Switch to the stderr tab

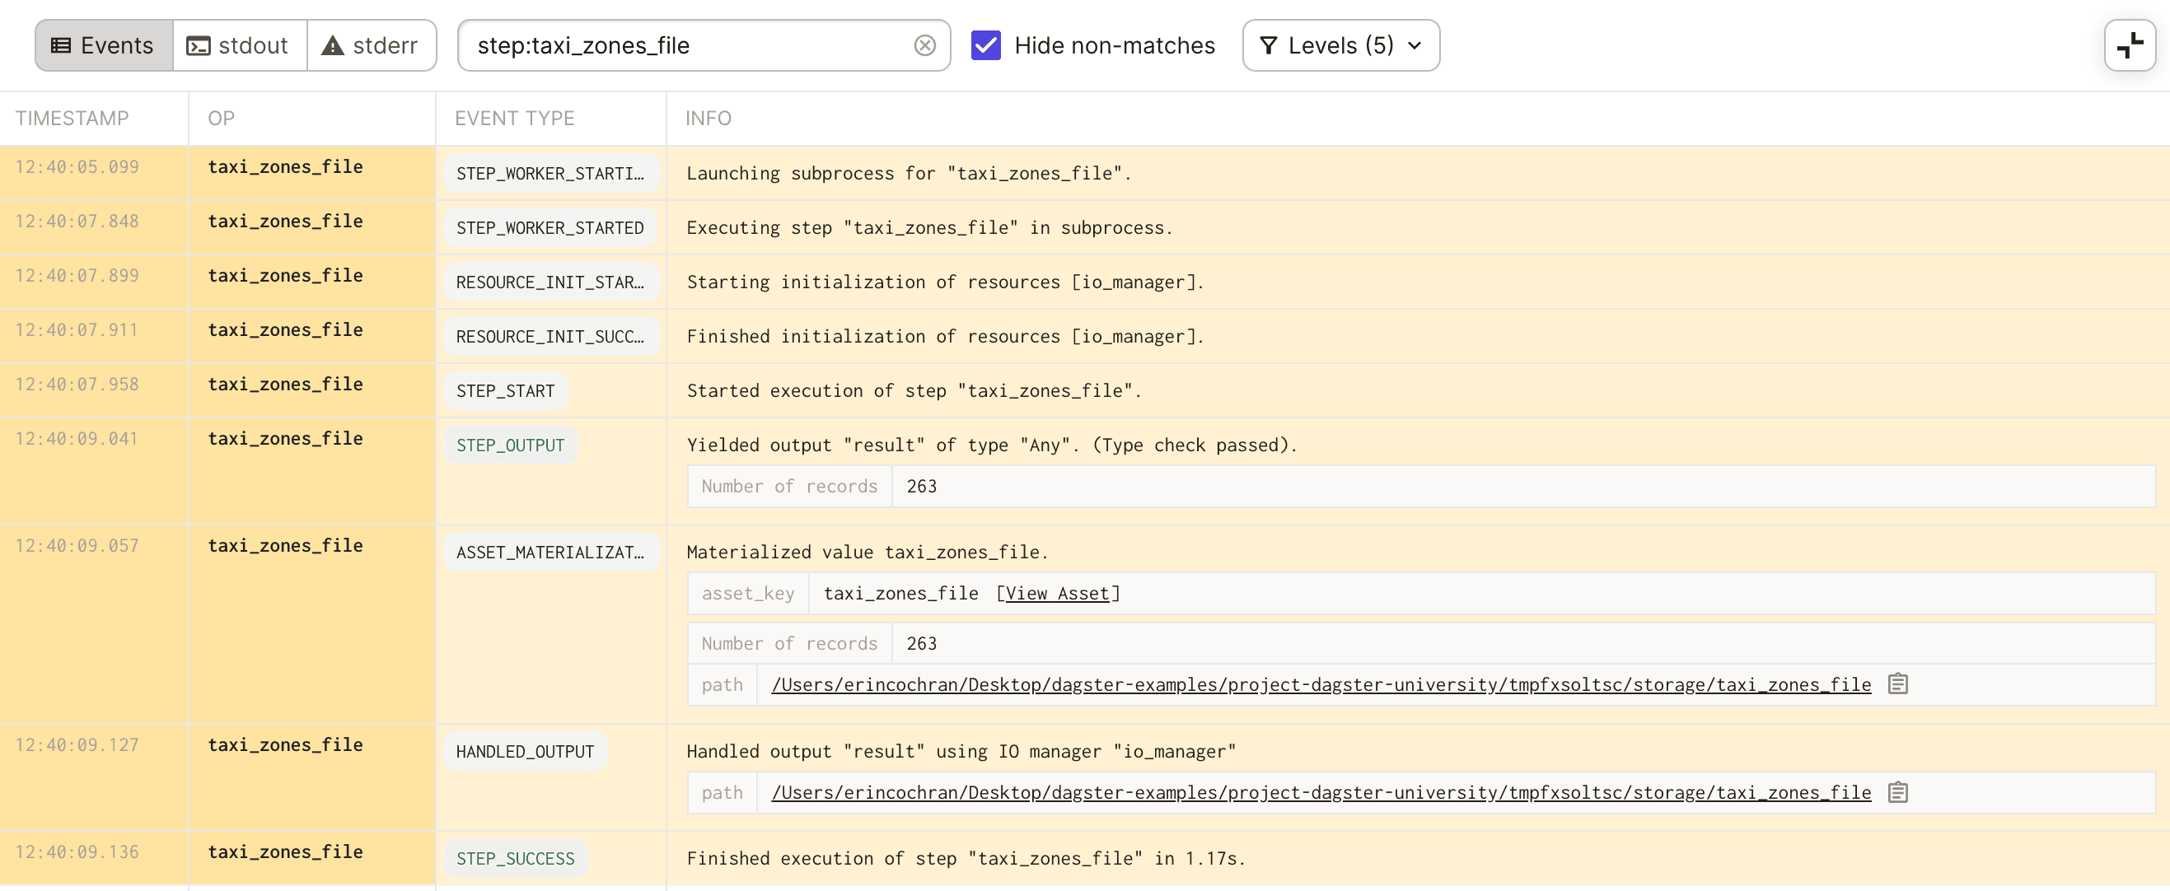tap(372, 44)
